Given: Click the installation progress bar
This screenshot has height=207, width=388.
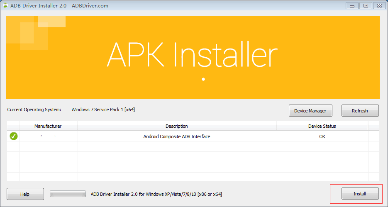Looking at the screenshot, I should [x=68, y=194].
